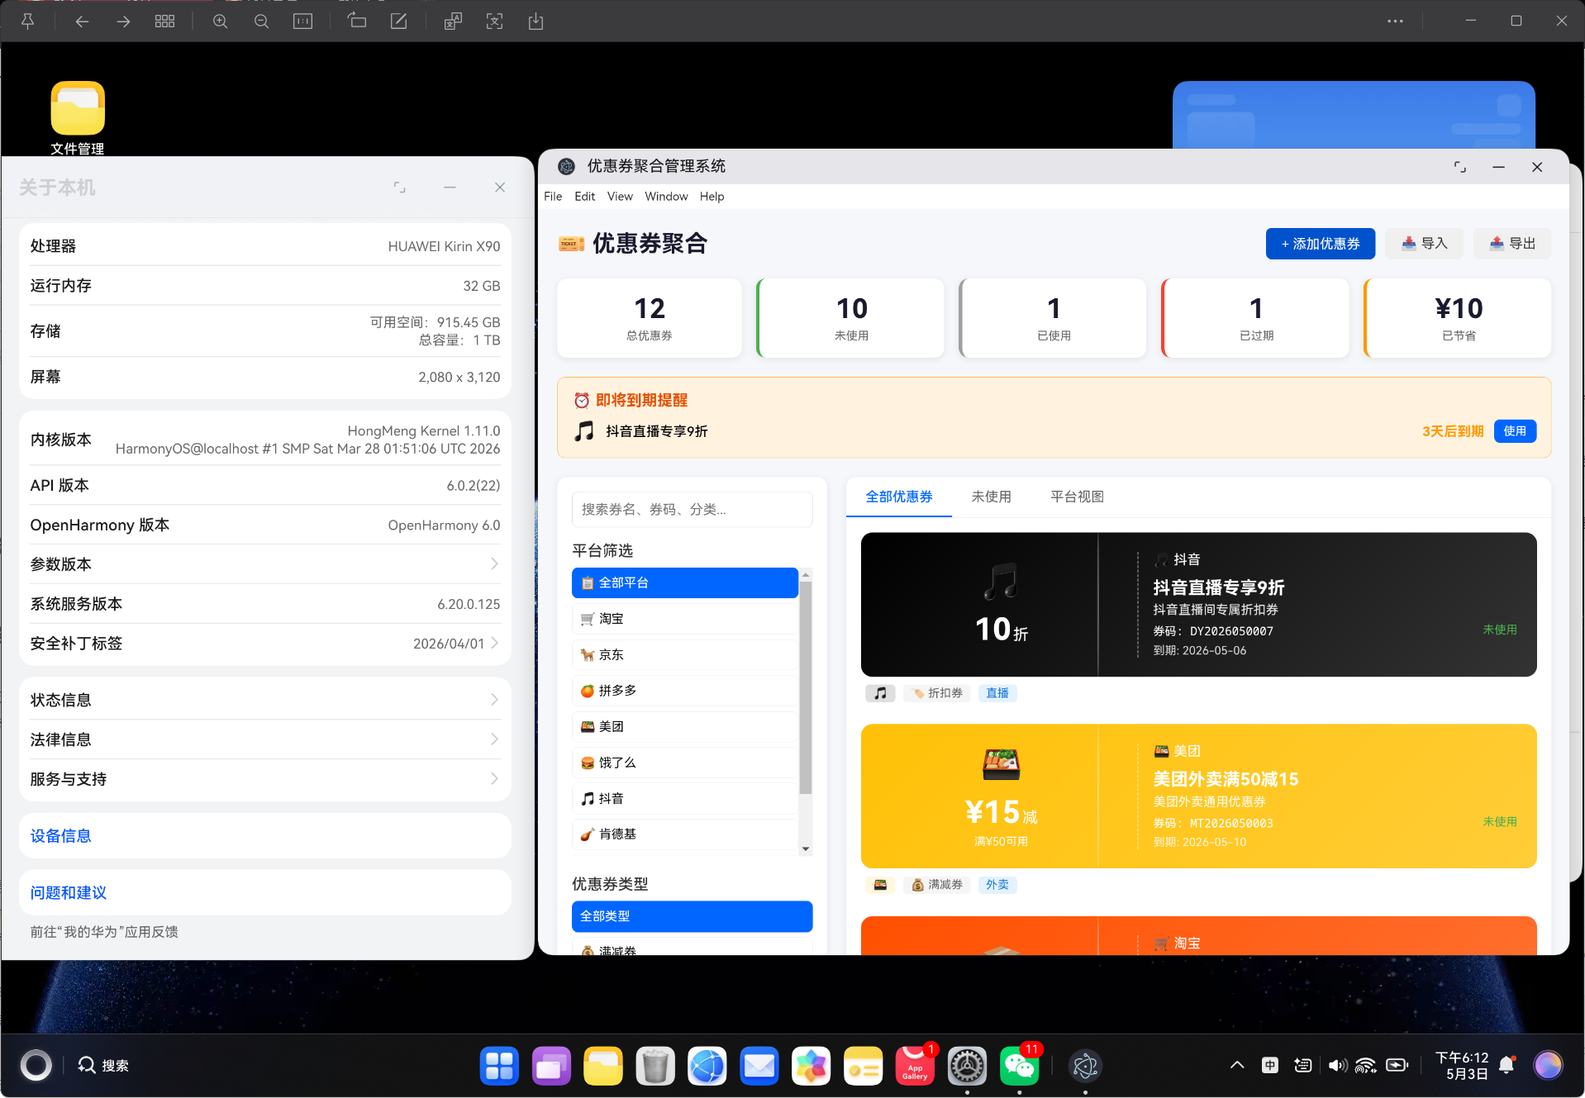This screenshot has width=1585, height=1098.
Task: Open the View menu
Action: (x=620, y=197)
